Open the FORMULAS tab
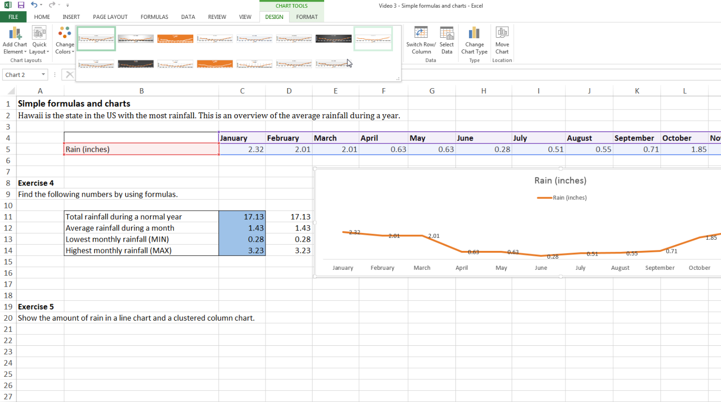Image resolution: width=721 pixels, height=402 pixels. click(155, 17)
